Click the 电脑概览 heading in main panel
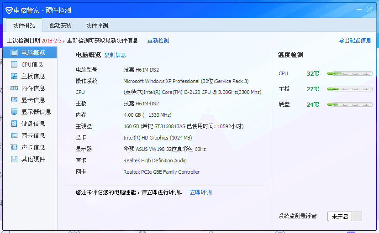 click(x=89, y=55)
